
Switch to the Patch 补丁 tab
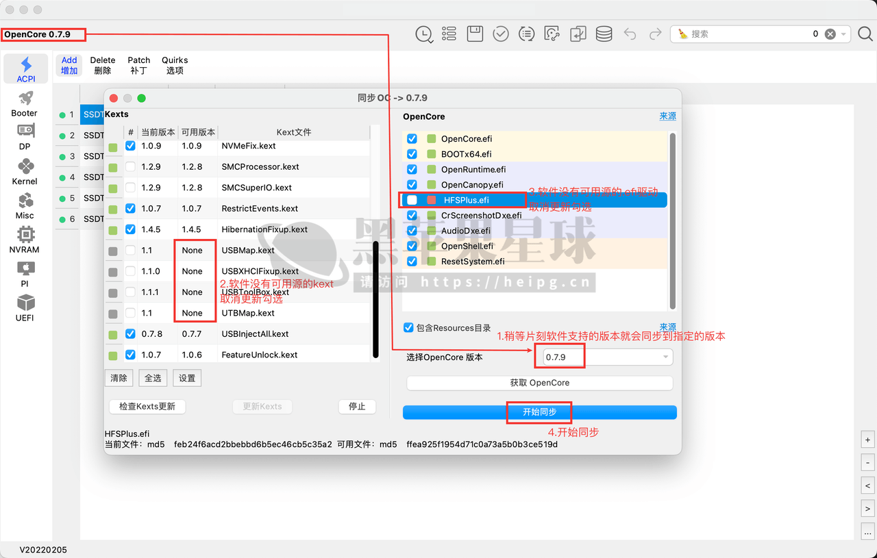point(139,65)
